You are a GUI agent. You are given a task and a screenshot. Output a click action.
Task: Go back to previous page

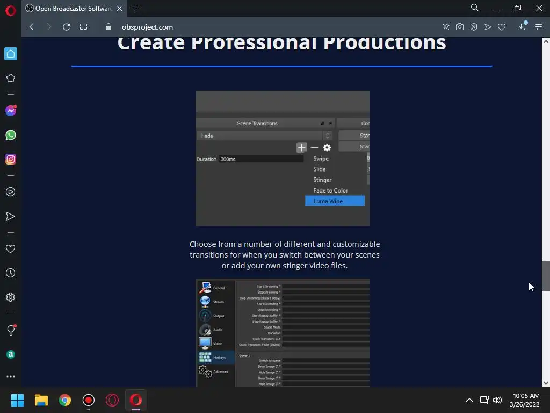32,27
